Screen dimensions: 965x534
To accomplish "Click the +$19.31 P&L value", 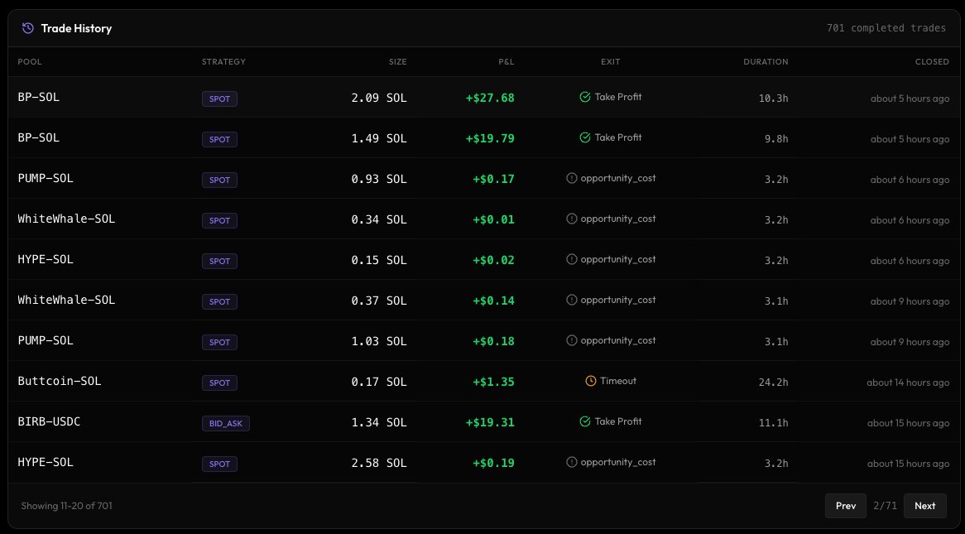I will coord(490,422).
